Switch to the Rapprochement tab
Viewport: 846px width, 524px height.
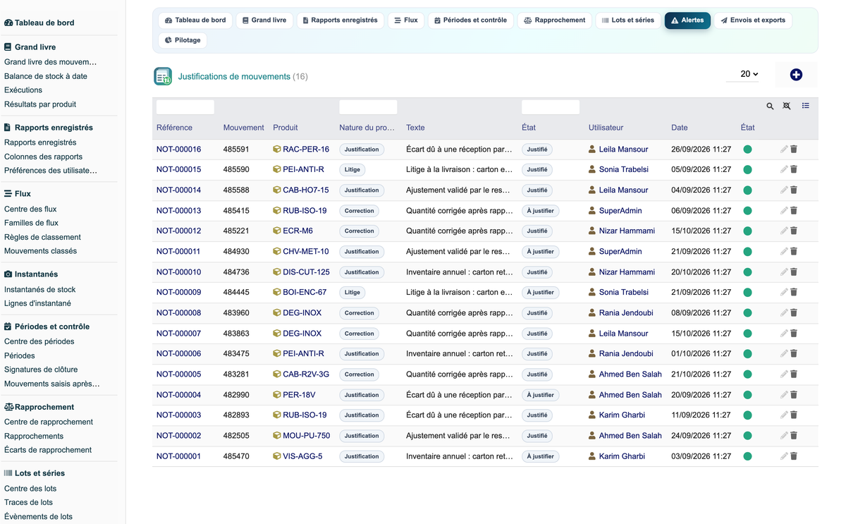click(x=554, y=20)
